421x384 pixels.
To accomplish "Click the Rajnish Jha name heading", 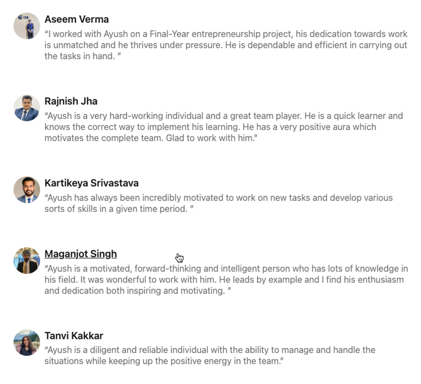I will (x=71, y=101).
